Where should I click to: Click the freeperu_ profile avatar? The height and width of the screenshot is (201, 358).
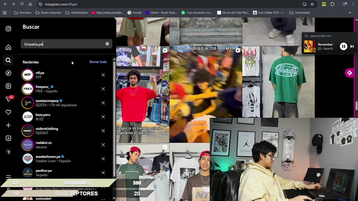point(28,89)
